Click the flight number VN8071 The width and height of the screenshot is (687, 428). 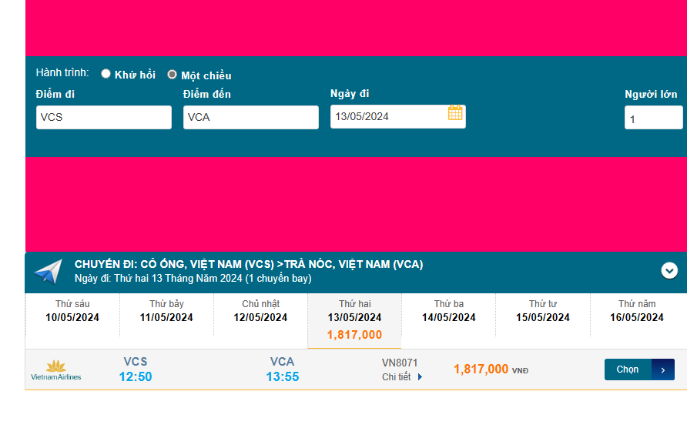400,363
